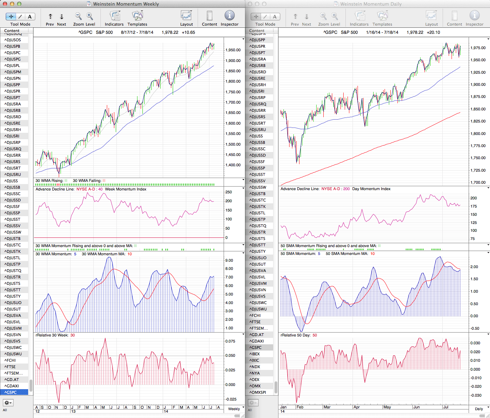Select ^NDX in the Daily symbol list

255,367
